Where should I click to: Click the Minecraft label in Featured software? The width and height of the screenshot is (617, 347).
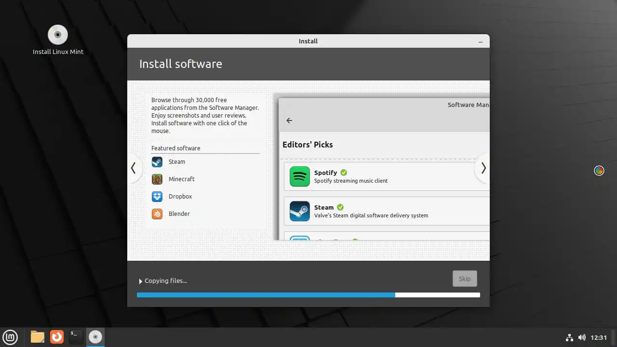[x=182, y=179]
